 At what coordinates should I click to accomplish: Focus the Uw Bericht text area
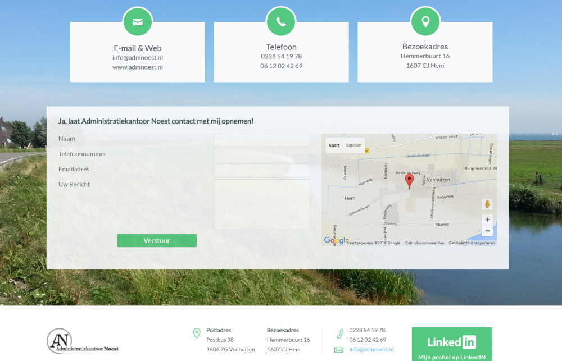(262, 204)
